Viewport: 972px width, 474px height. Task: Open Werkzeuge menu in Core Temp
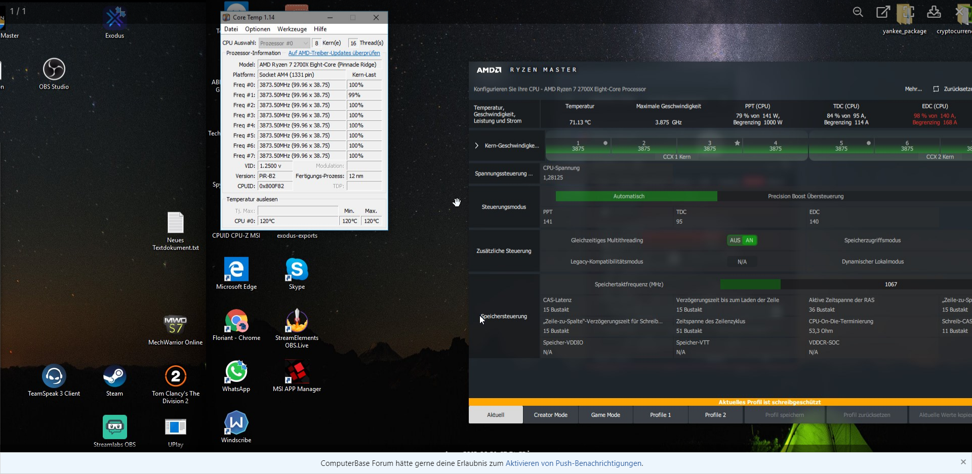pyautogui.click(x=292, y=29)
